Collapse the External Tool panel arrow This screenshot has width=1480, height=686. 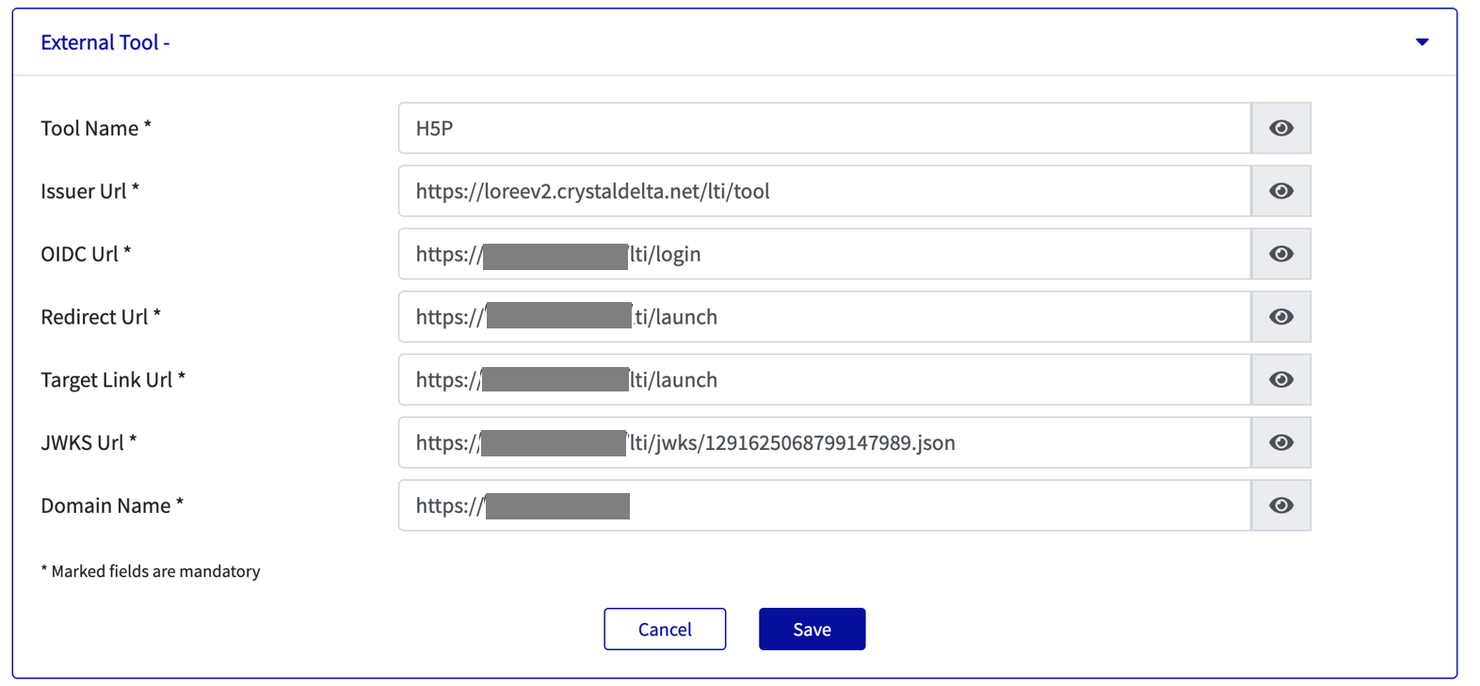click(x=1422, y=42)
